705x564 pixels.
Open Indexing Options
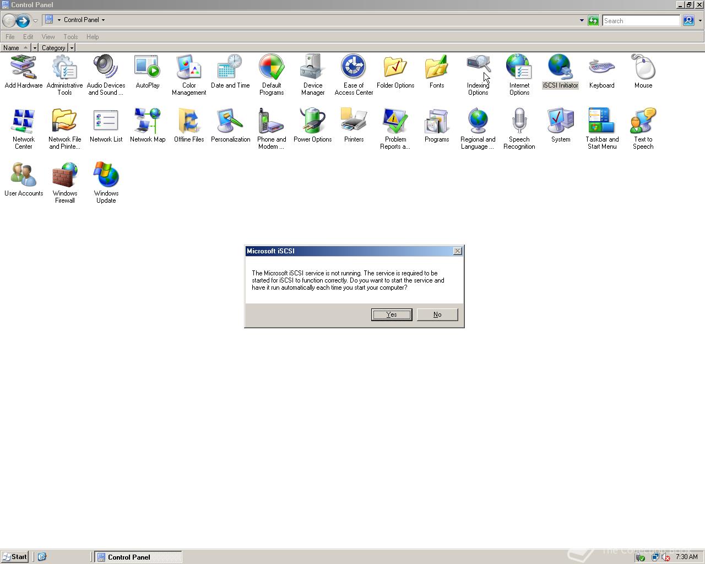[478, 75]
